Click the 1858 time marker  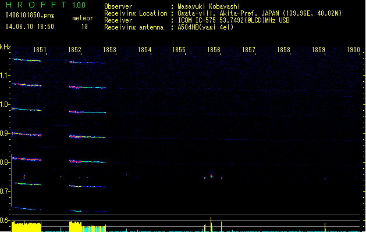(283, 50)
